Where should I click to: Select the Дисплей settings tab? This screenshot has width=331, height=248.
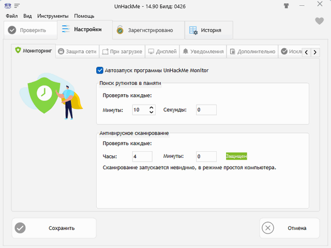162,52
